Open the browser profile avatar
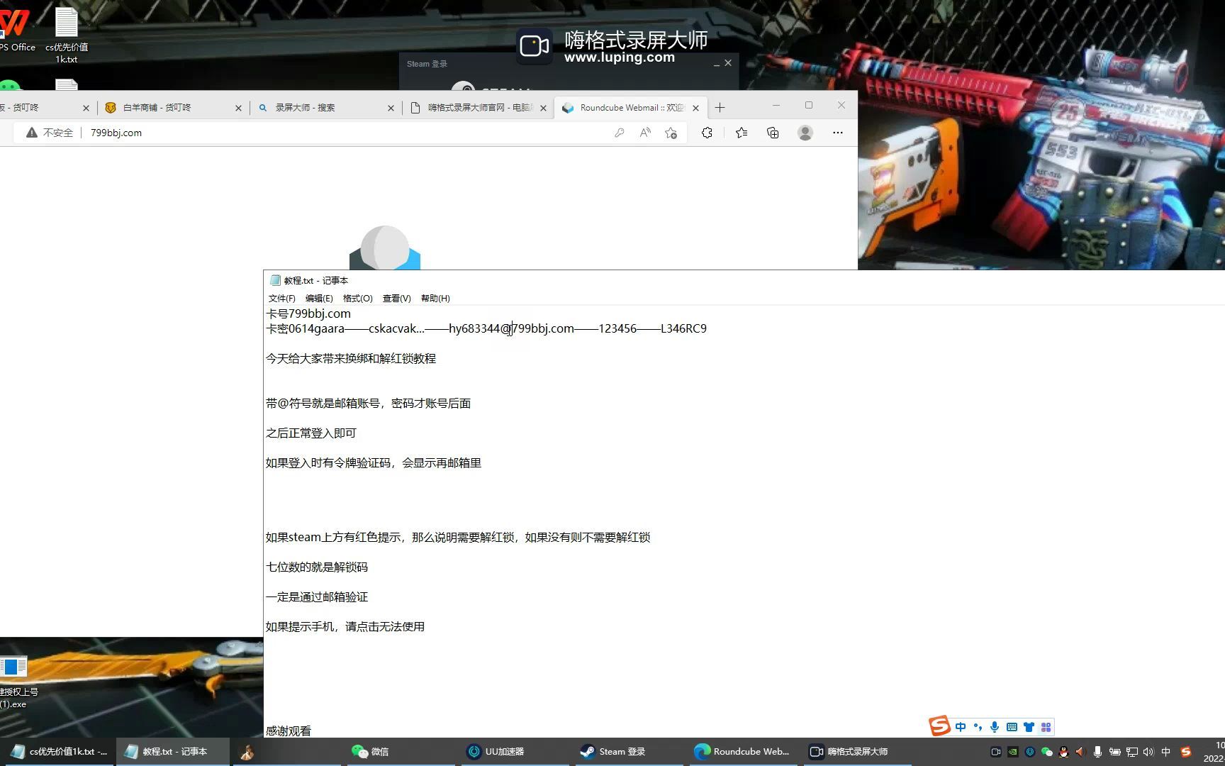Viewport: 1225px width, 766px height. [x=805, y=133]
